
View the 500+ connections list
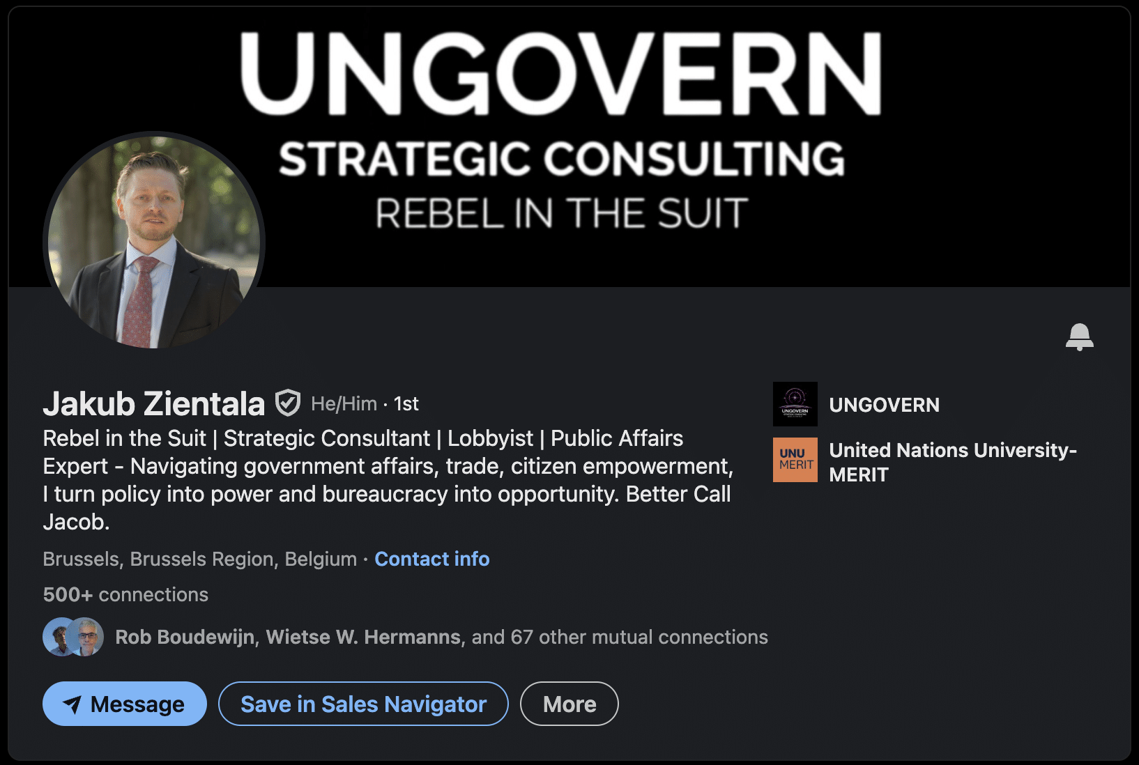[x=125, y=594]
